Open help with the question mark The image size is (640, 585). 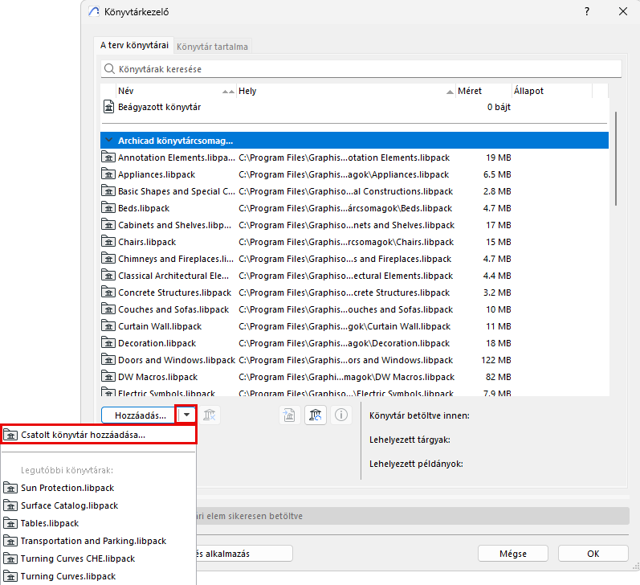(586, 11)
